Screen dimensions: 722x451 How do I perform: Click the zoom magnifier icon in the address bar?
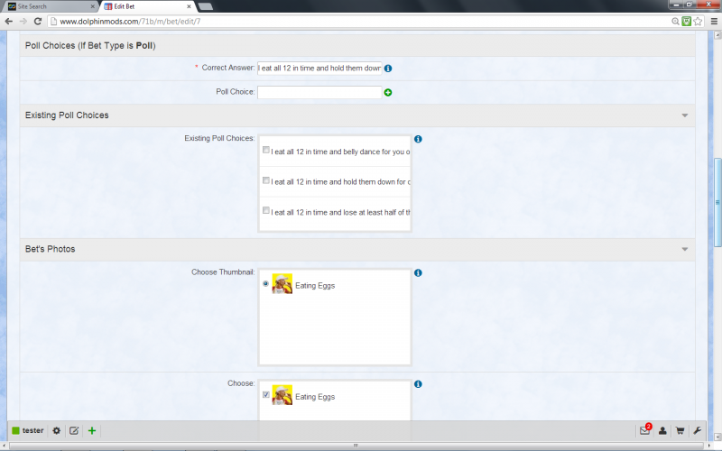pyautogui.click(x=675, y=21)
